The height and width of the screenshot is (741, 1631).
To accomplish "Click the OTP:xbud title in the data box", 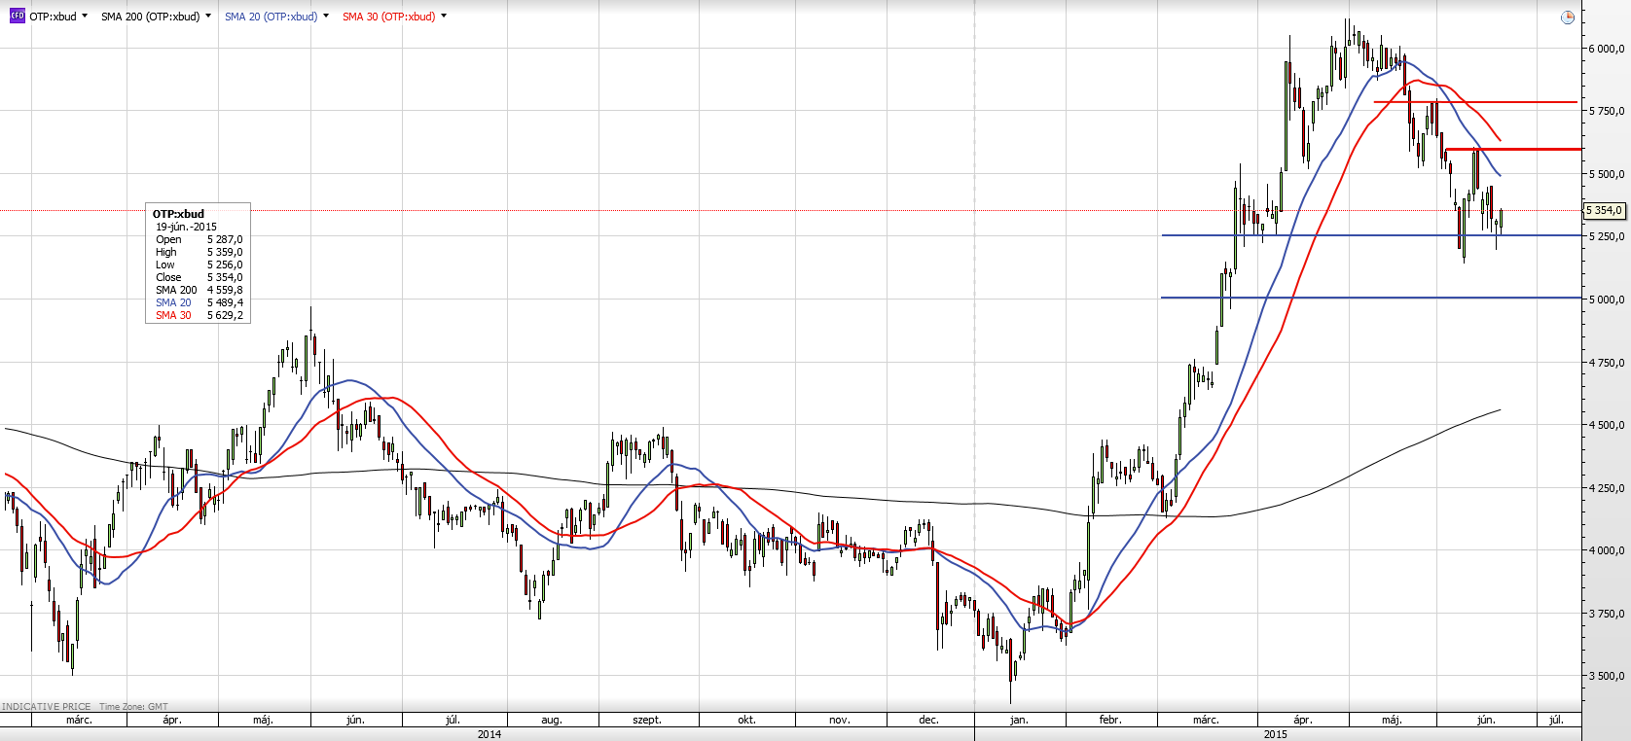I will pos(178,214).
